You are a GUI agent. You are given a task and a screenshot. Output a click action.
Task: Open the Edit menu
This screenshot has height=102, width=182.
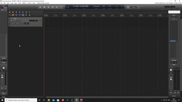coord(5,3)
